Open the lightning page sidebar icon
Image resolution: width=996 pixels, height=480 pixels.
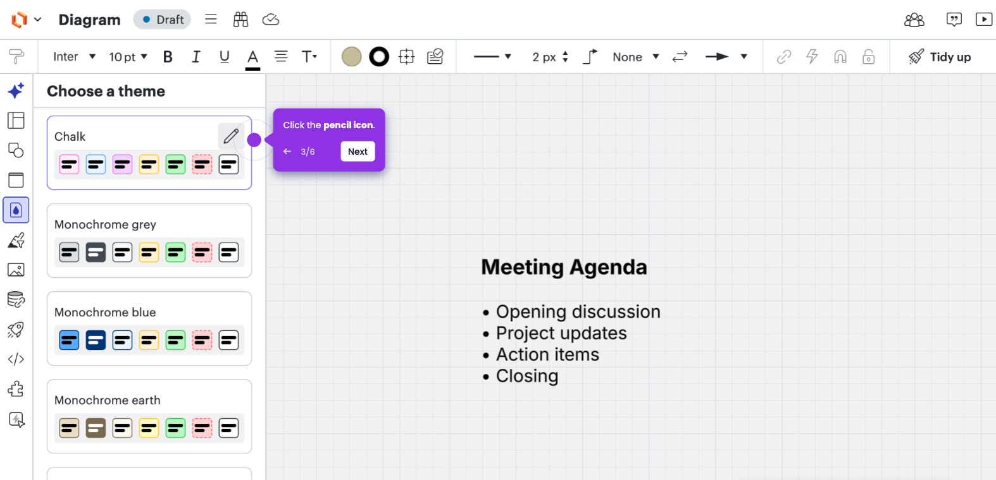tap(16, 419)
